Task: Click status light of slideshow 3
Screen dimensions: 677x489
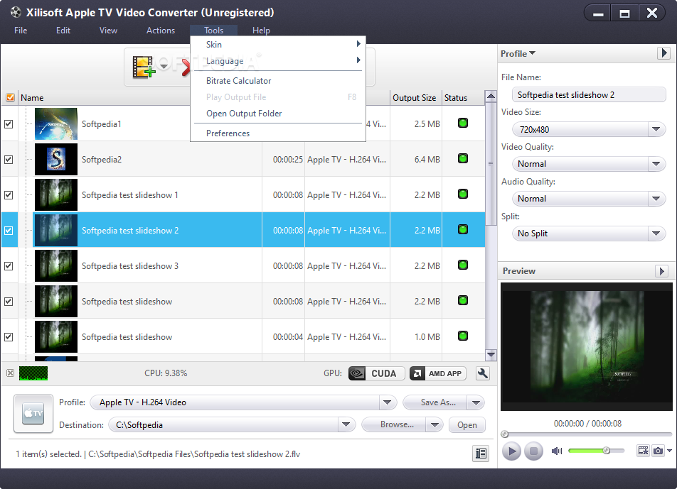Action: pyautogui.click(x=463, y=265)
